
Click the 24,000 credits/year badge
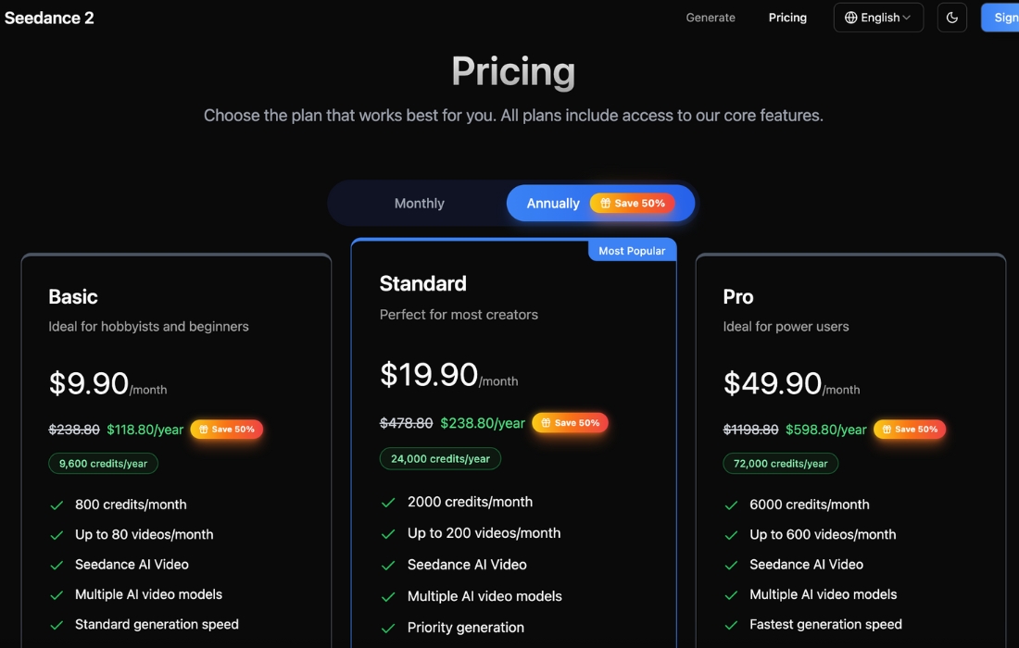(440, 458)
